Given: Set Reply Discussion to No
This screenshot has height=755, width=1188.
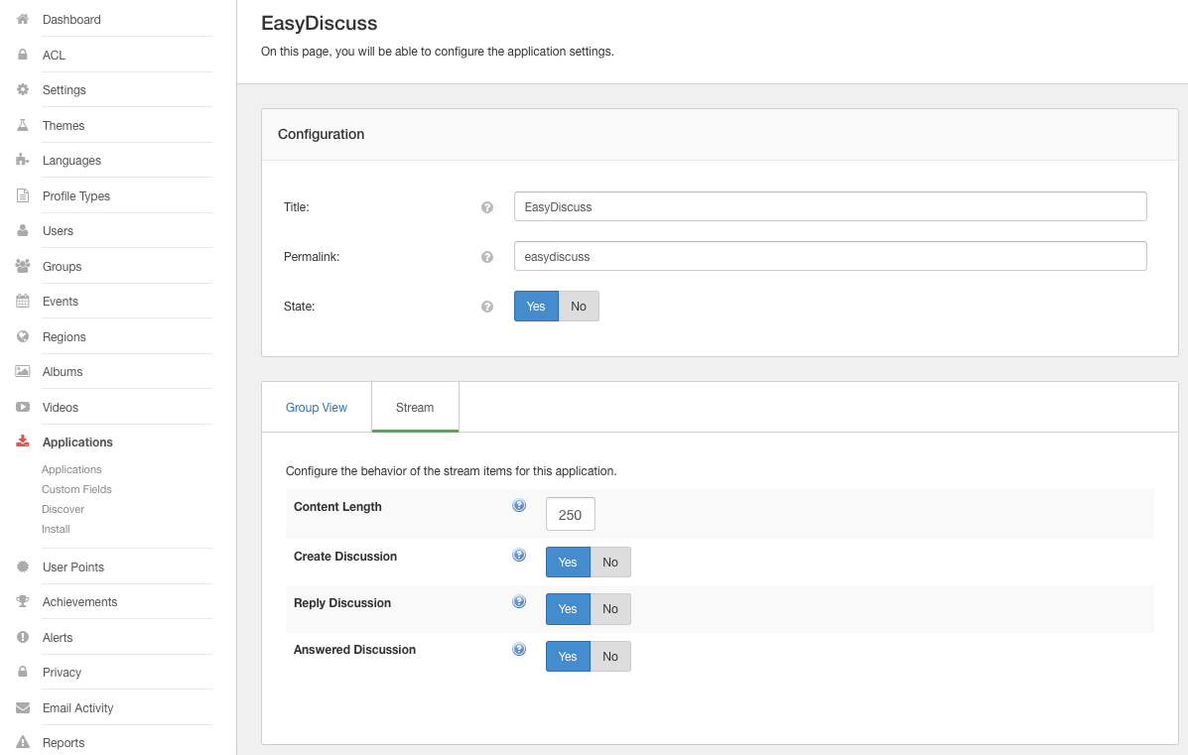Looking at the screenshot, I should 610,609.
